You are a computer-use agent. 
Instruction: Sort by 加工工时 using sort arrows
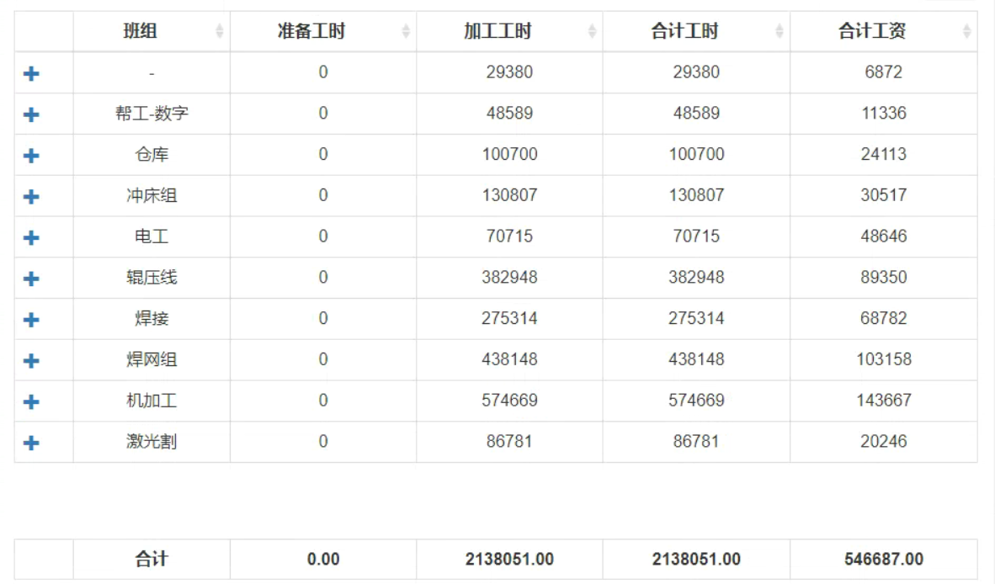click(x=592, y=32)
